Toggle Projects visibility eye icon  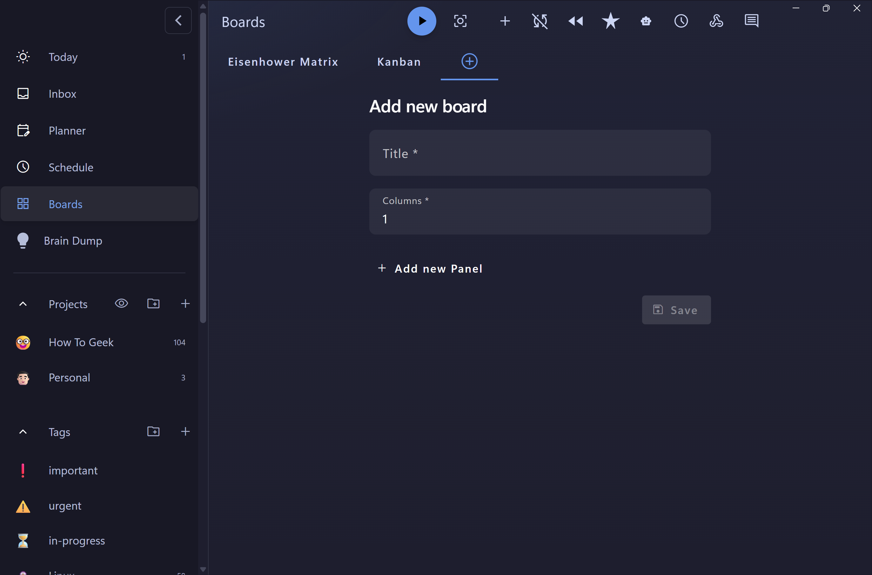click(122, 304)
